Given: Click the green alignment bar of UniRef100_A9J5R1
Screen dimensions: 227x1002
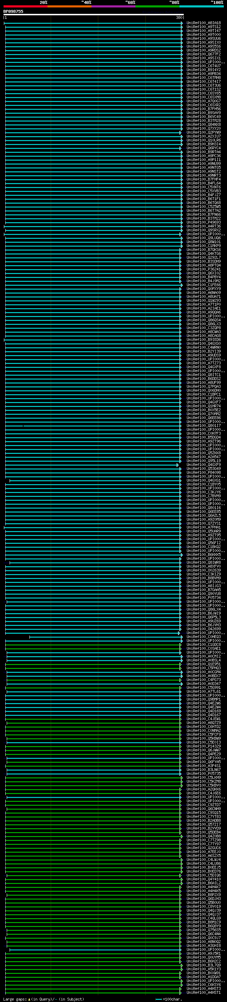Looking at the screenshot, I should (93, 953).
